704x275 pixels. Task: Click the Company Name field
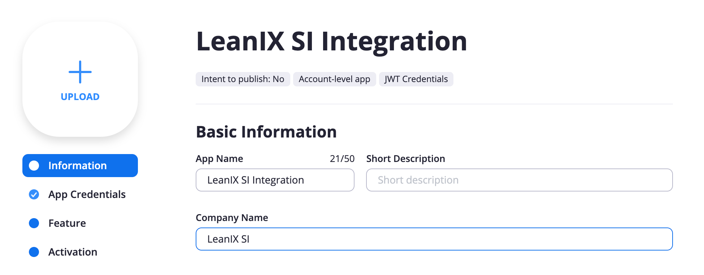[x=434, y=239]
